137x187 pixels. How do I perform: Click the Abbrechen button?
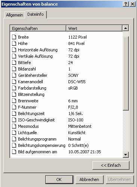pyautogui.click(x=89, y=180)
